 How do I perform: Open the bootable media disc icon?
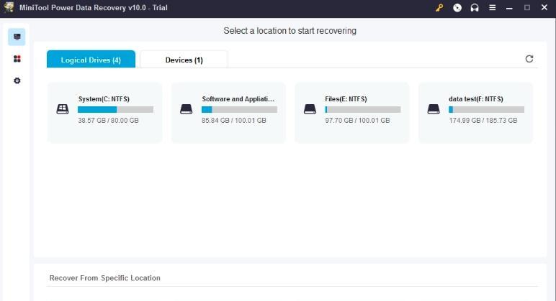[x=457, y=8]
